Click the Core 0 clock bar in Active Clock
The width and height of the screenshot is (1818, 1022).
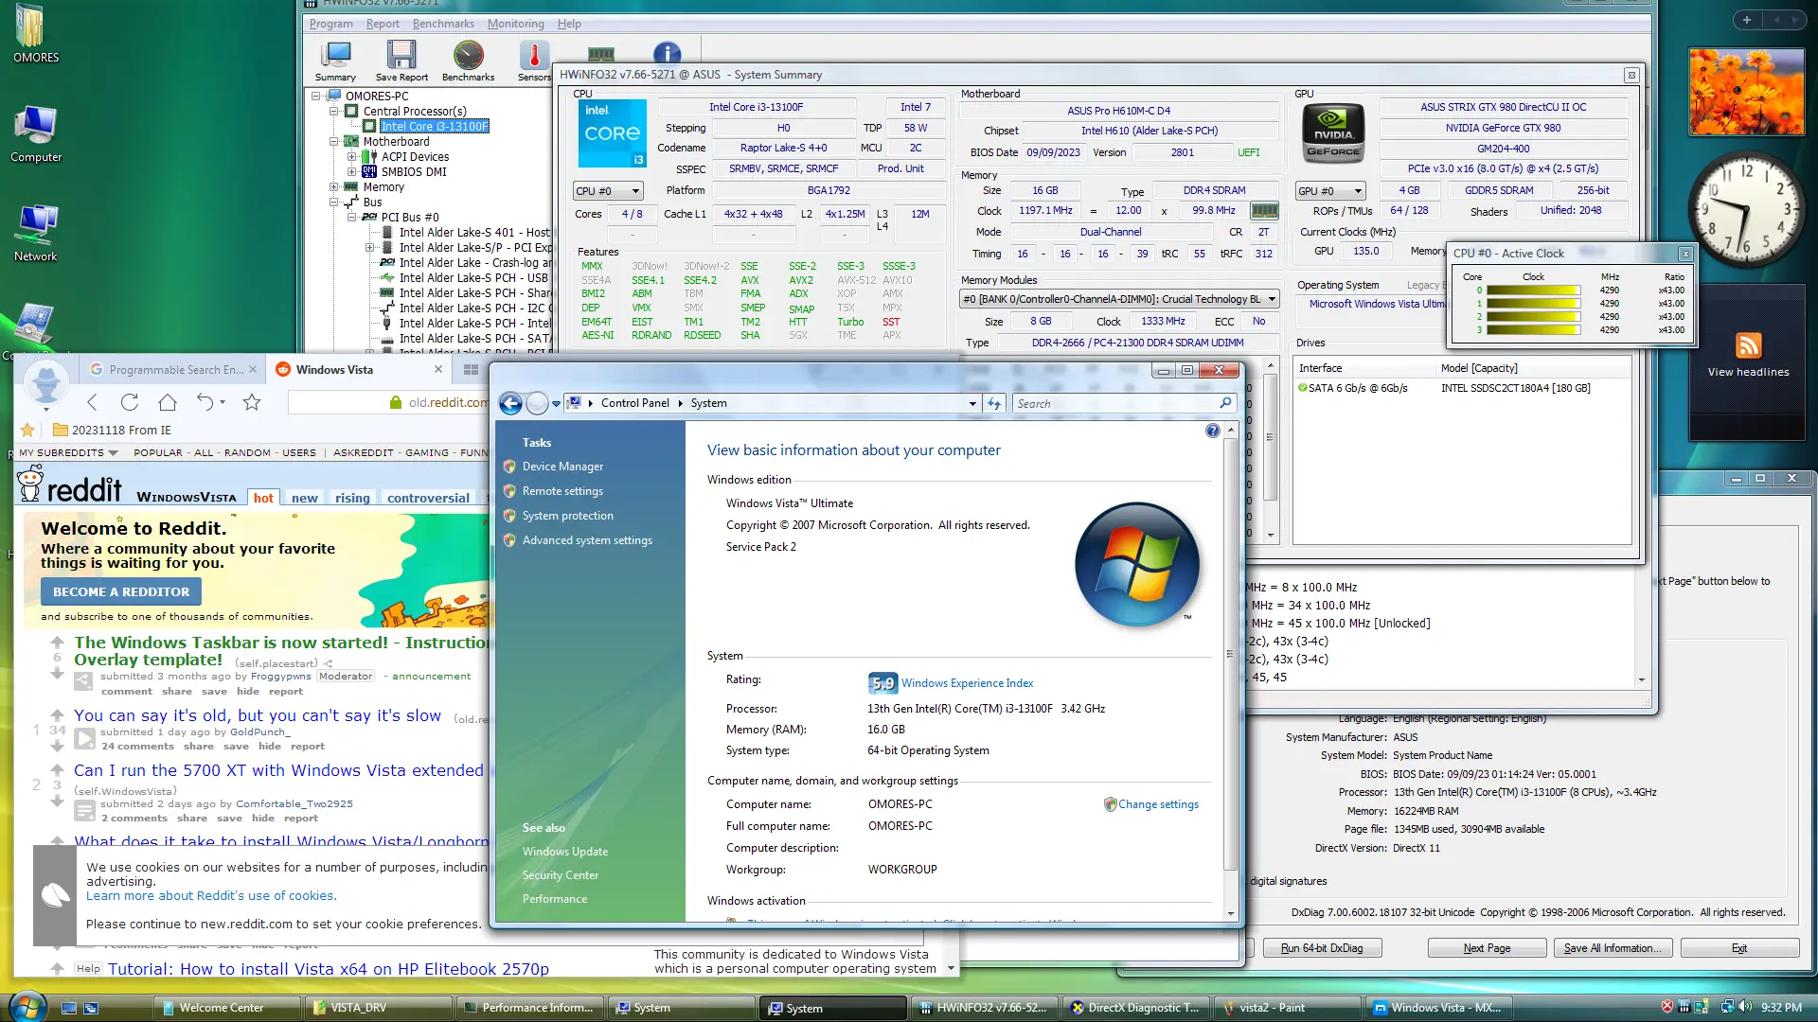(x=1534, y=291)
